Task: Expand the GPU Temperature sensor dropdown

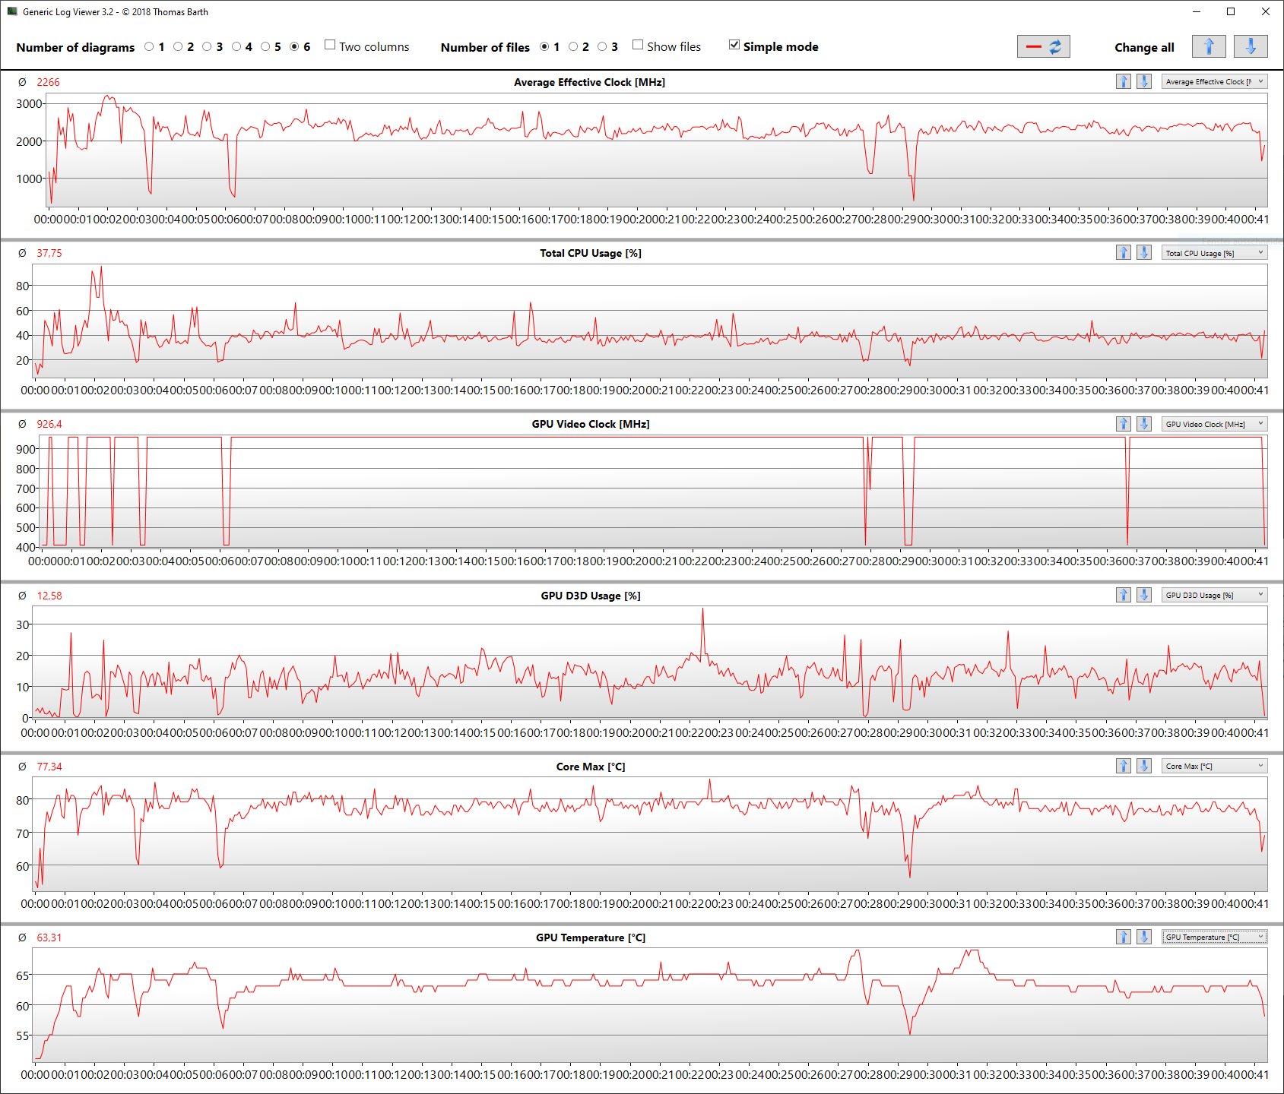Action: click(x=1214, y=937)
